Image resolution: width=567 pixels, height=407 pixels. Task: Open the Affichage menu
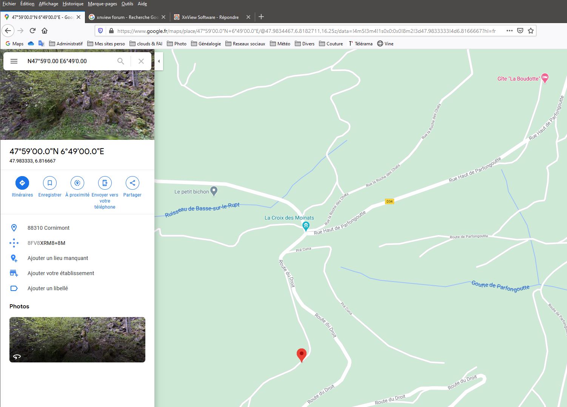coord(49,4)
